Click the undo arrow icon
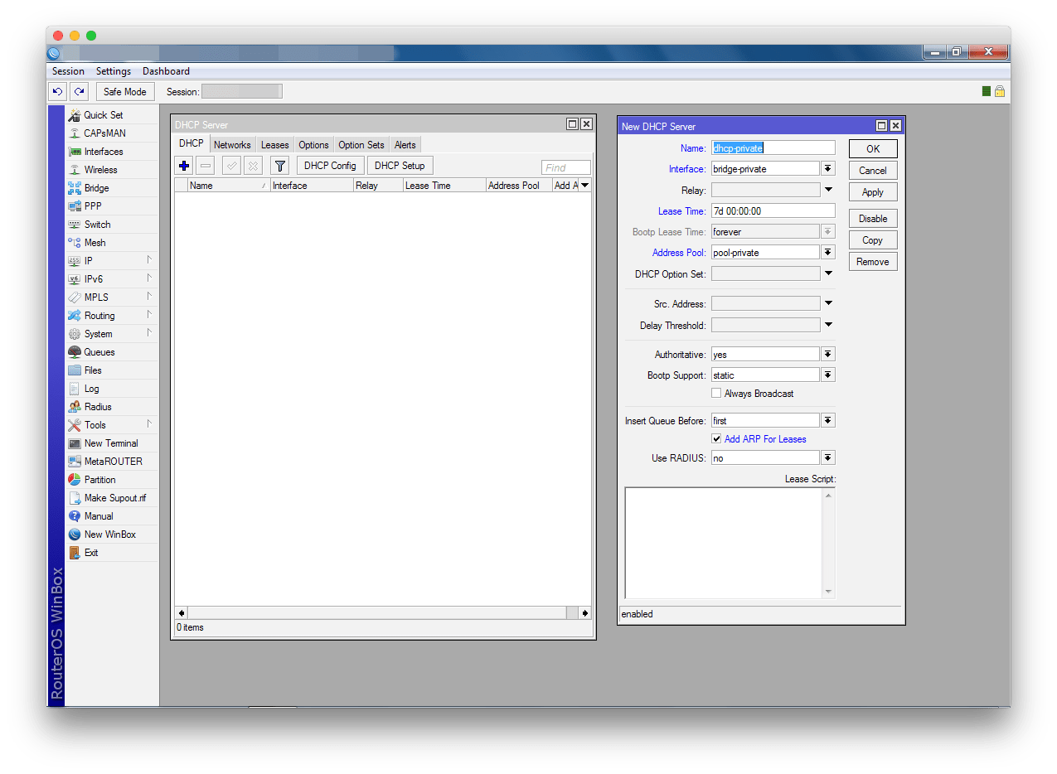This screenshot has width=1057, height=774. point(57,92)
